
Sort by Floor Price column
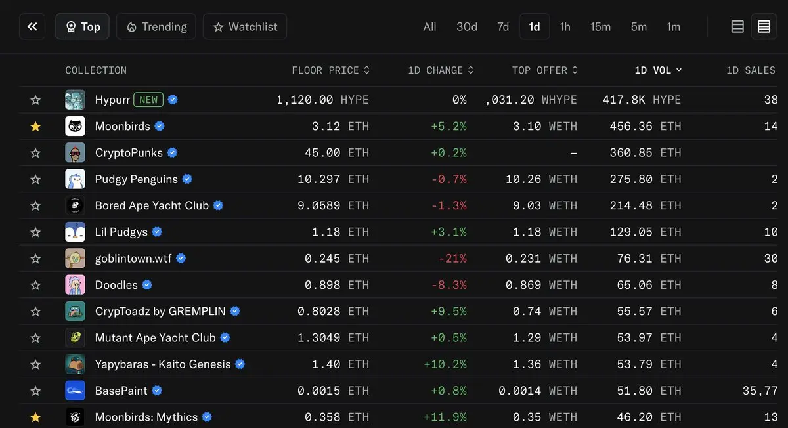331,70
